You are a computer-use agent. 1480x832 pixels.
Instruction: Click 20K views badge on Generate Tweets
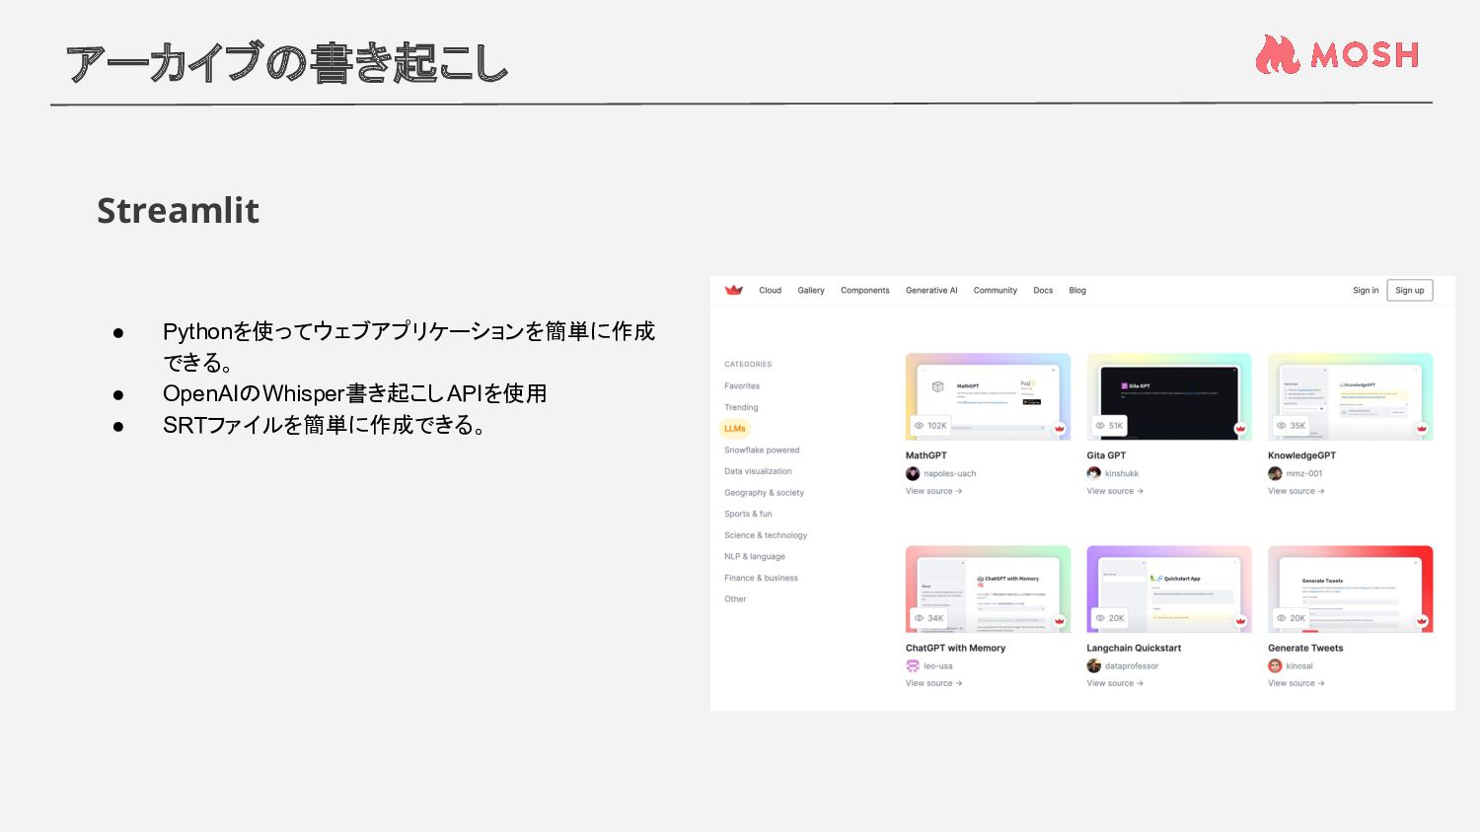click(x=1291, y=618)
